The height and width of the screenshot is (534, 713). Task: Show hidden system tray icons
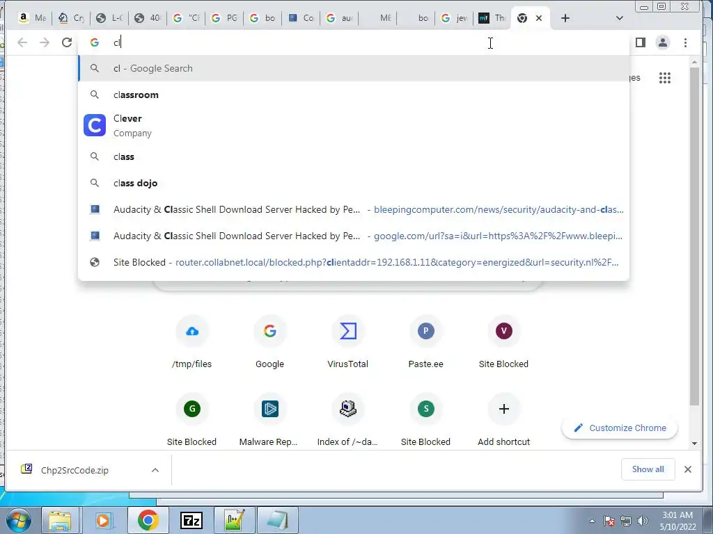pos(592,521)
